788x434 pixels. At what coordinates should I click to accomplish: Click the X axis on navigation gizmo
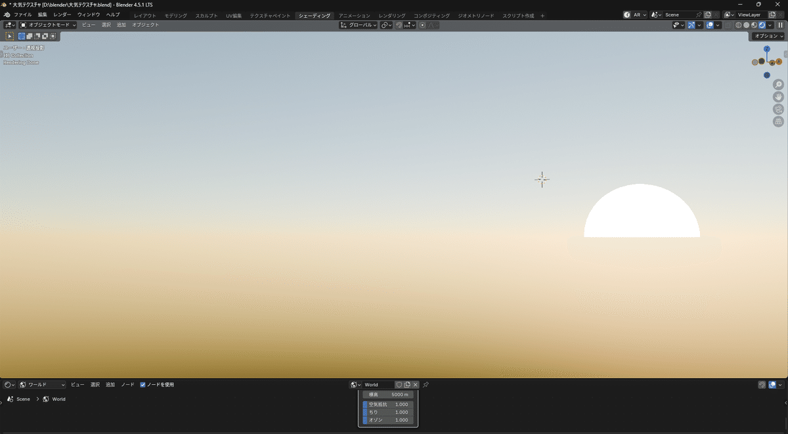pyautogui.click(x=779, y=61)
